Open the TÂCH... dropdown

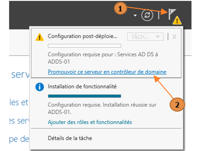(145, 37)
